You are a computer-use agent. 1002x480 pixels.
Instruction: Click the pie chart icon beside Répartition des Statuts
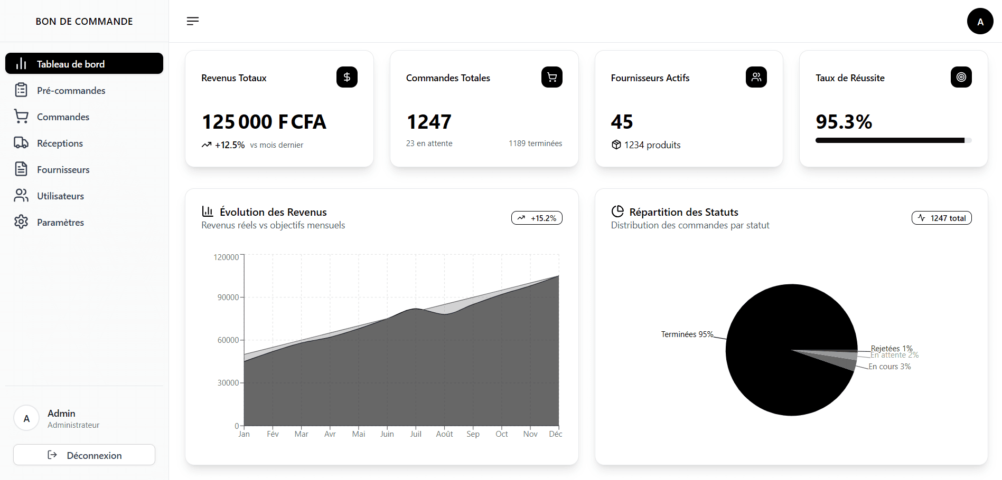pyautogui.click(x=617, y=212)
